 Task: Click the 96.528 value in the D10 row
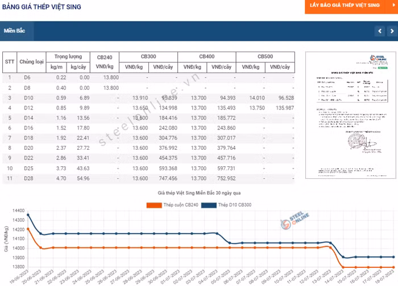click(286, 98)
